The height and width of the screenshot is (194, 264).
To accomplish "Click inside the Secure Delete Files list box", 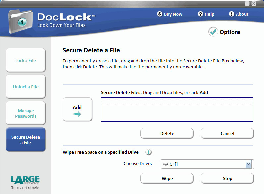I will pos(177,113).
